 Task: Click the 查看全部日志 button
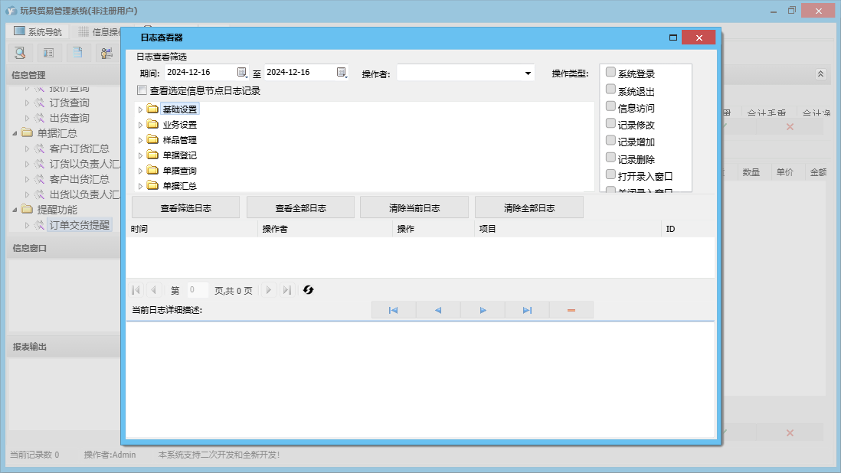pos(300,208)
